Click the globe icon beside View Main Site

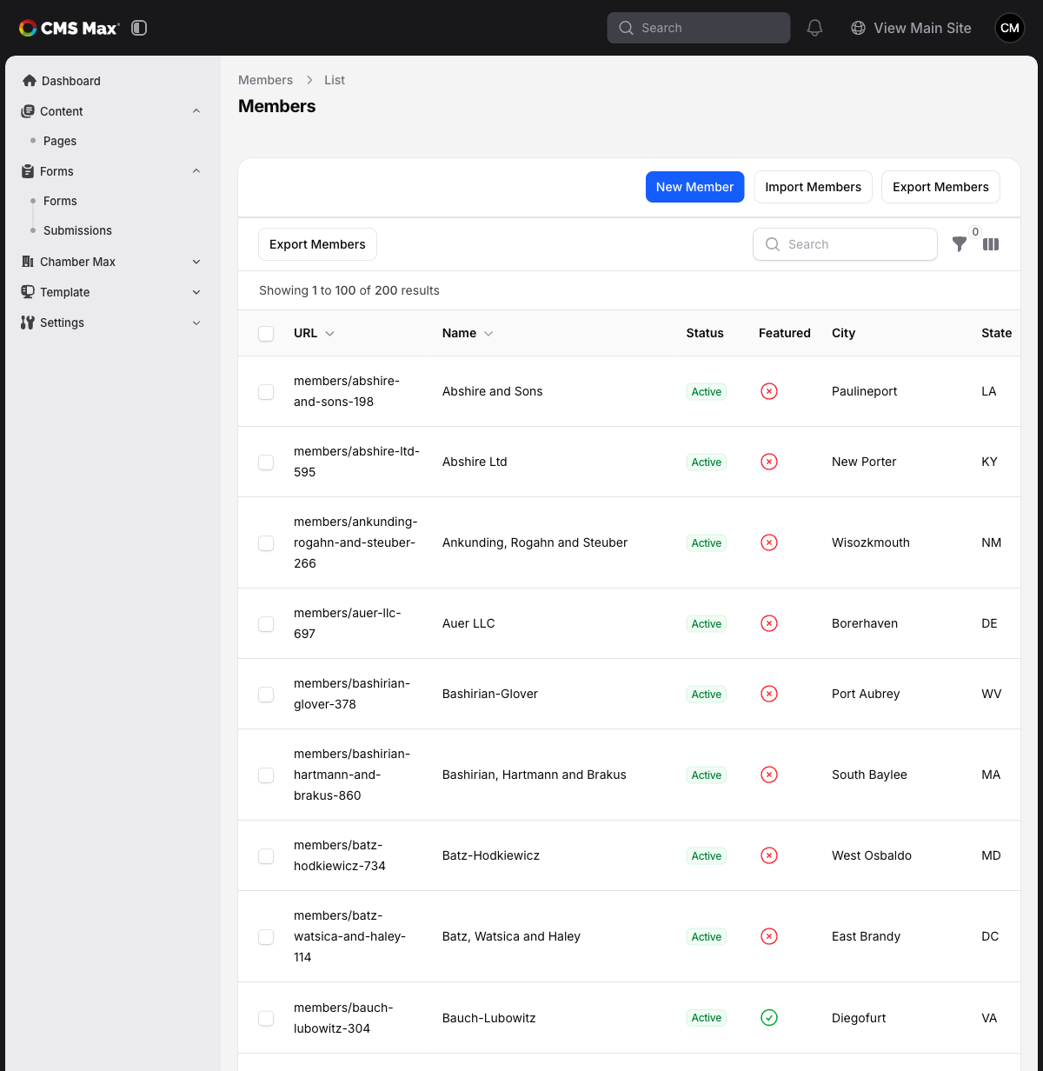tap(858, 28)
